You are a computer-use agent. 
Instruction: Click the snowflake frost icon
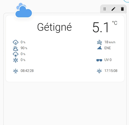(16, 60)
